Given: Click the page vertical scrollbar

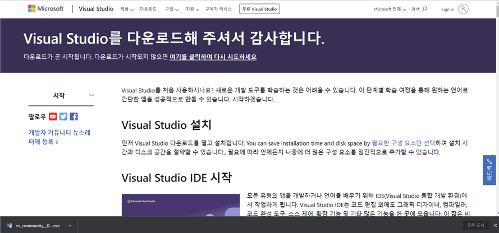Looking at the screenshot, I should point(497,108).
